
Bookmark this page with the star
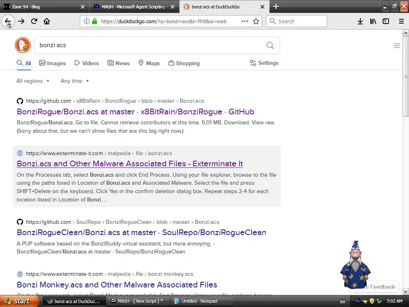click(256, 22)
